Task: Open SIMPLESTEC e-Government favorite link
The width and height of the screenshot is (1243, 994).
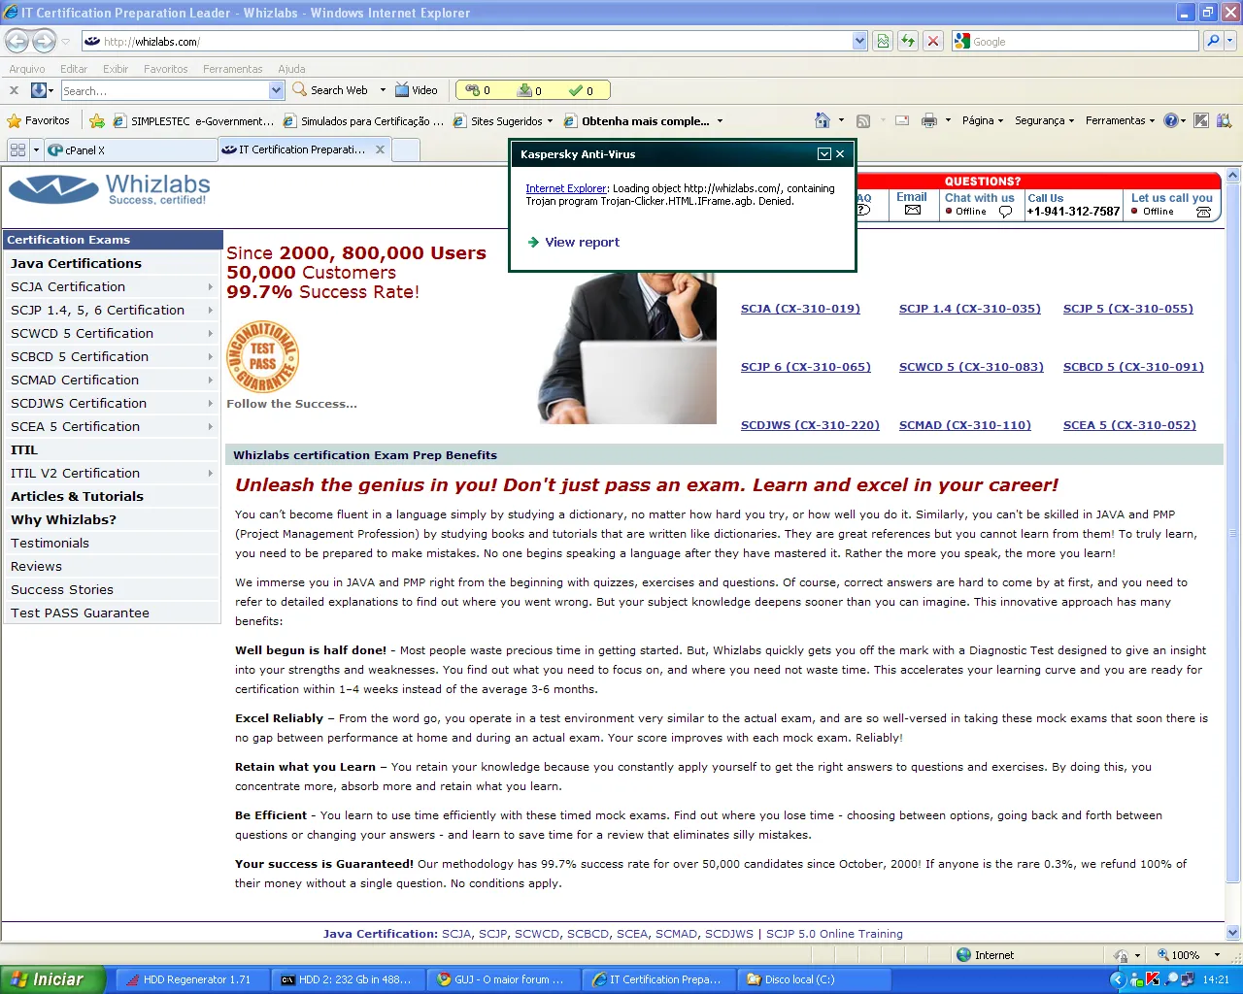Action: (193, 121)
